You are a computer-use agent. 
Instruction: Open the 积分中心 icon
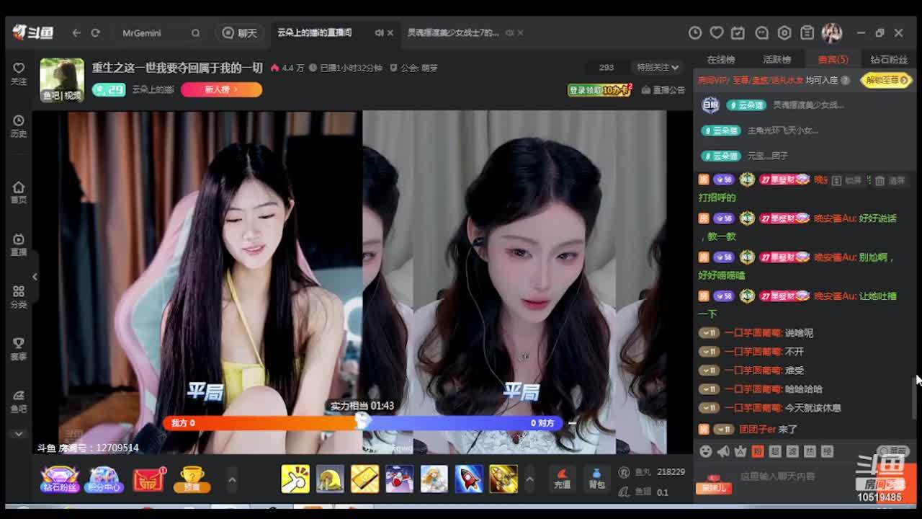(104, 479)
